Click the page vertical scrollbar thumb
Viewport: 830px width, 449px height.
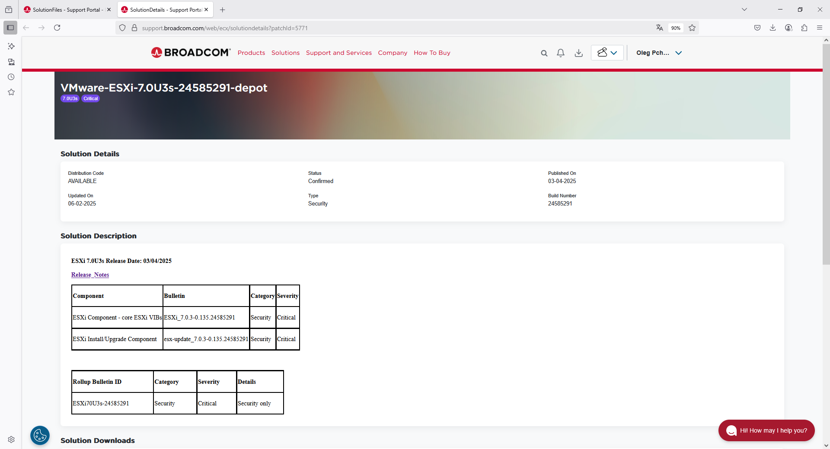826,154
